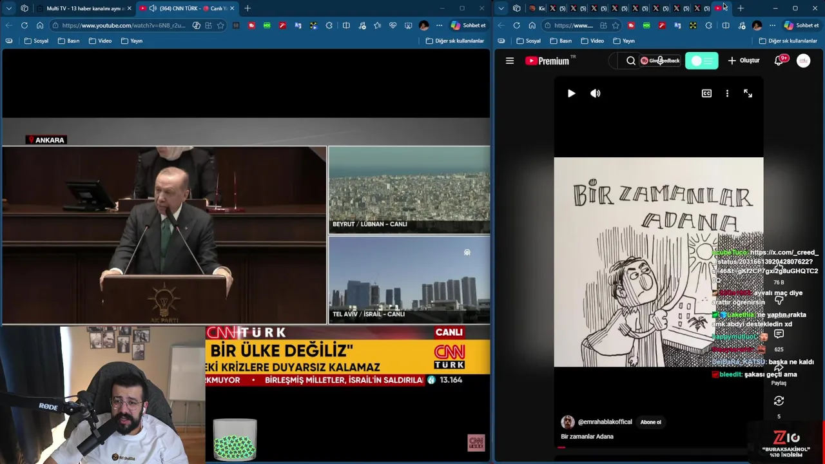Open a new tab in the right browser
The width and height of the screenshot is (825, 464).
click(x=741, y=8)
